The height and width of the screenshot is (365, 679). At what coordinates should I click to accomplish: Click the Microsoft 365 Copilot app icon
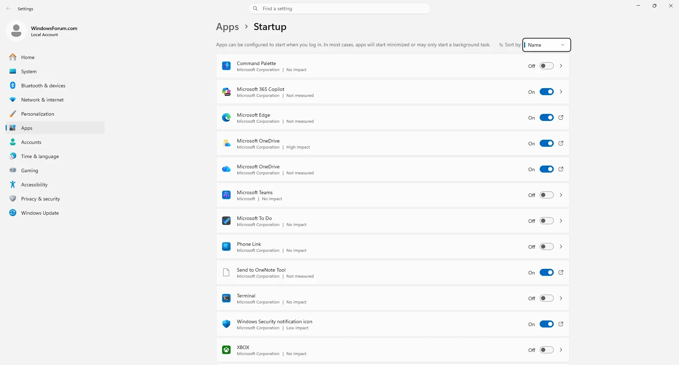click(226, 92)
